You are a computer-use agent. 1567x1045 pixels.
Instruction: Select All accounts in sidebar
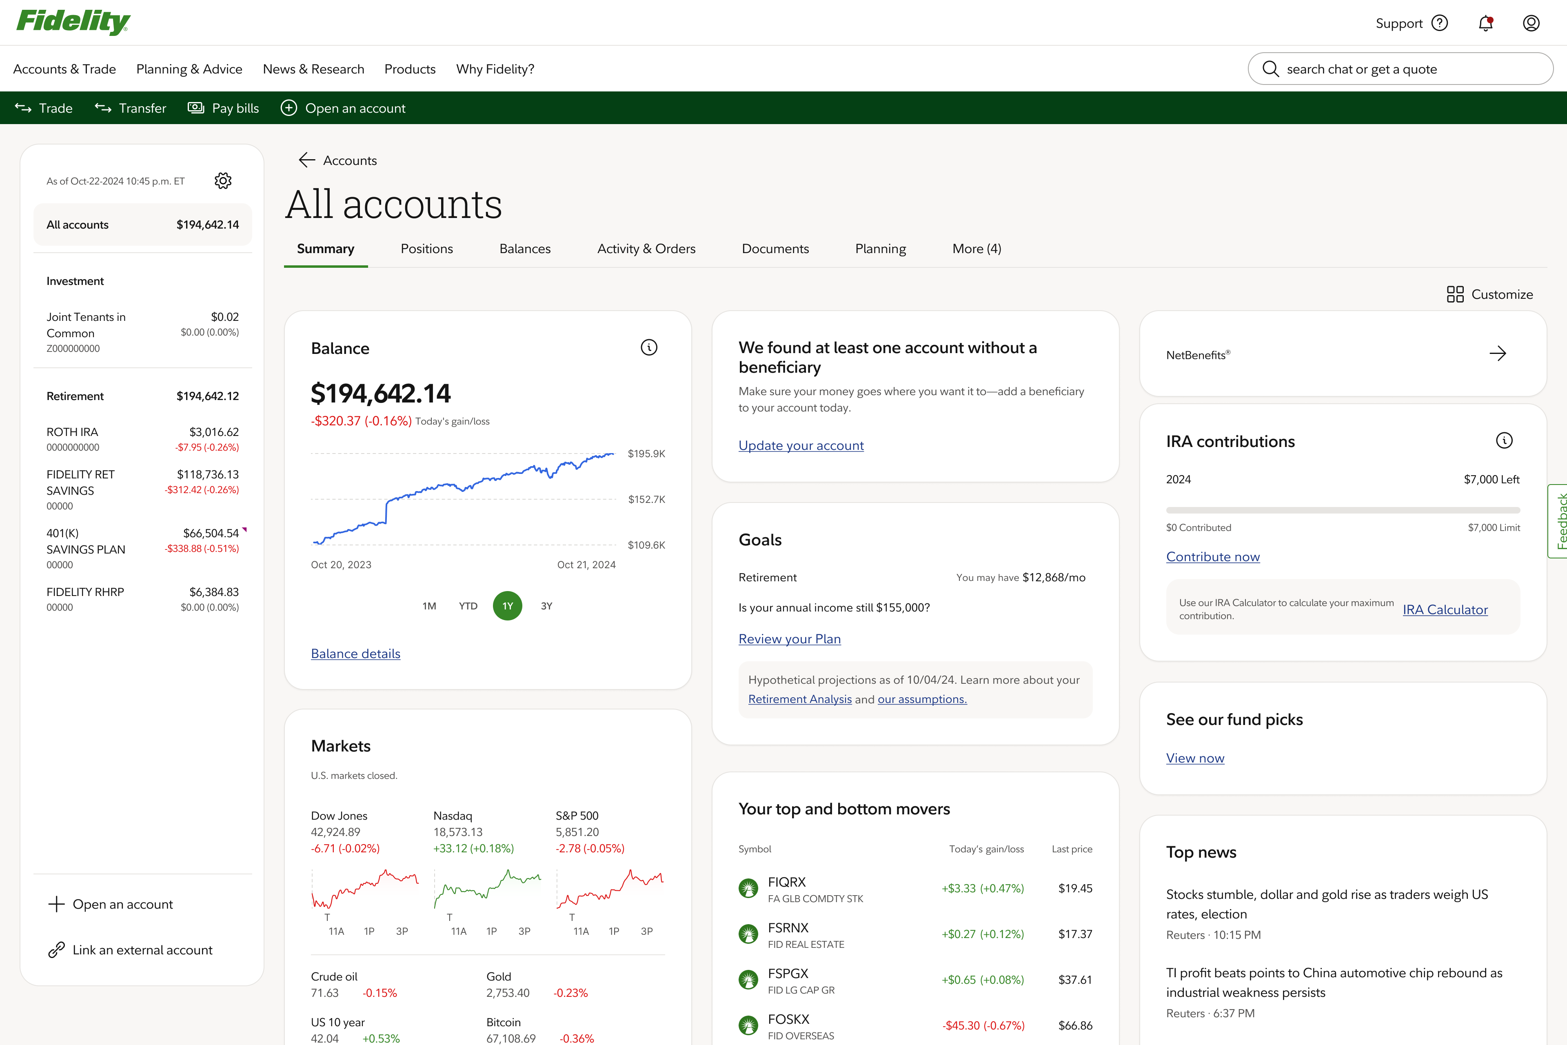tap(142, 225)
